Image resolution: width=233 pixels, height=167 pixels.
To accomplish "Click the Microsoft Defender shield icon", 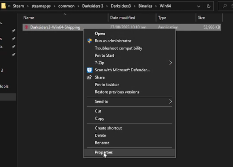I will tap(89, 70).
